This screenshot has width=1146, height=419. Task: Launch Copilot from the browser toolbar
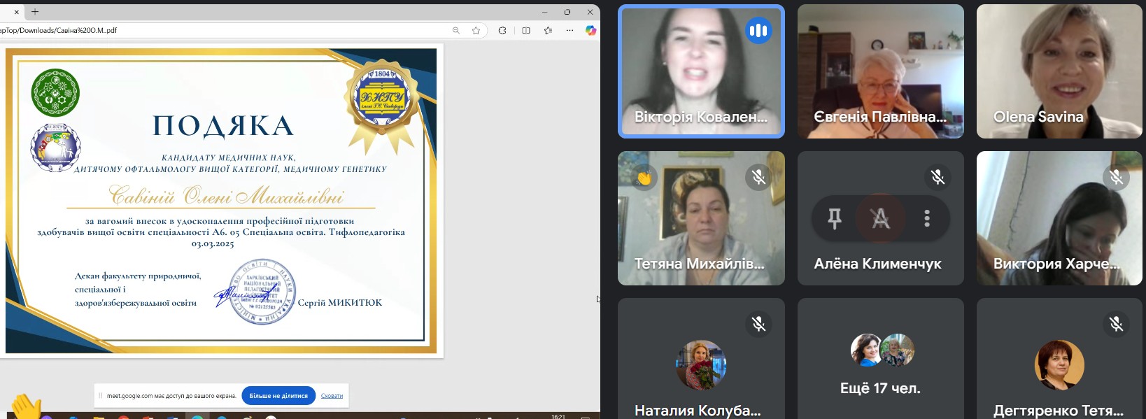[x=590, y=31]
